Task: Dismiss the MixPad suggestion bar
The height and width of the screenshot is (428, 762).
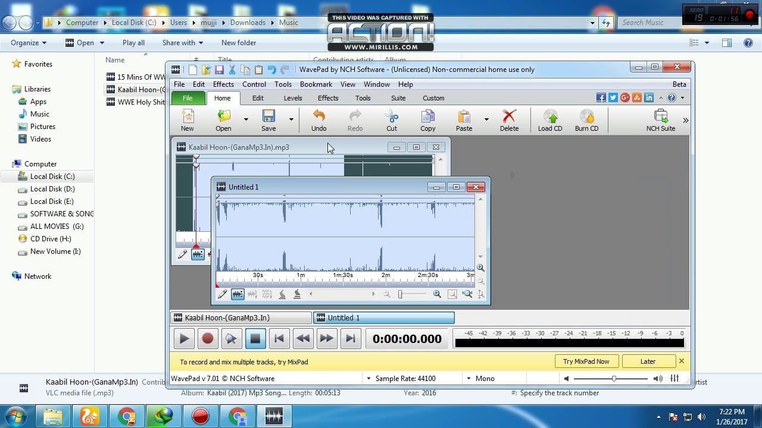Action: [x=682, y=361]
